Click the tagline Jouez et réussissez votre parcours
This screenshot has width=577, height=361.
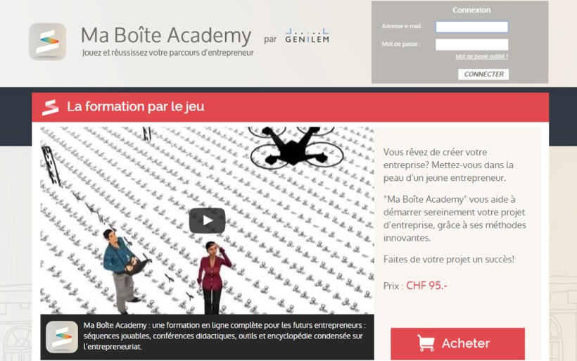click(168, 53)
